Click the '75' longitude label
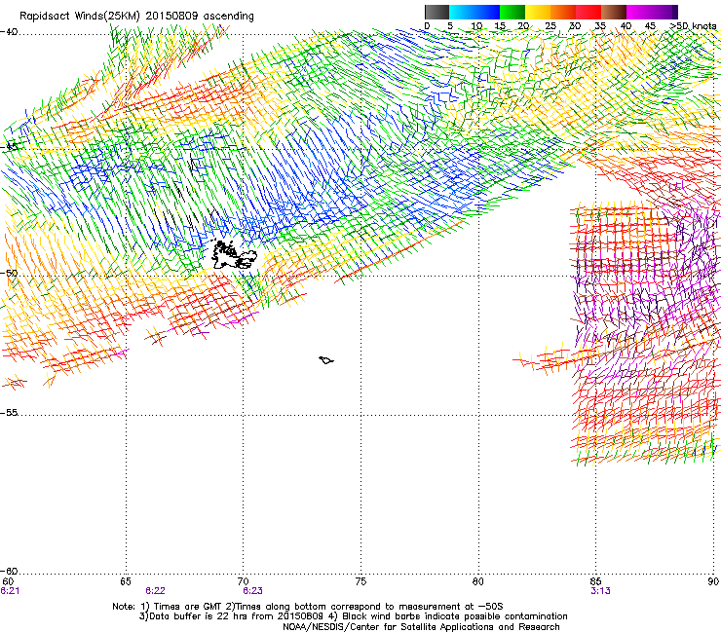721x633 pixels. point(360,581)
